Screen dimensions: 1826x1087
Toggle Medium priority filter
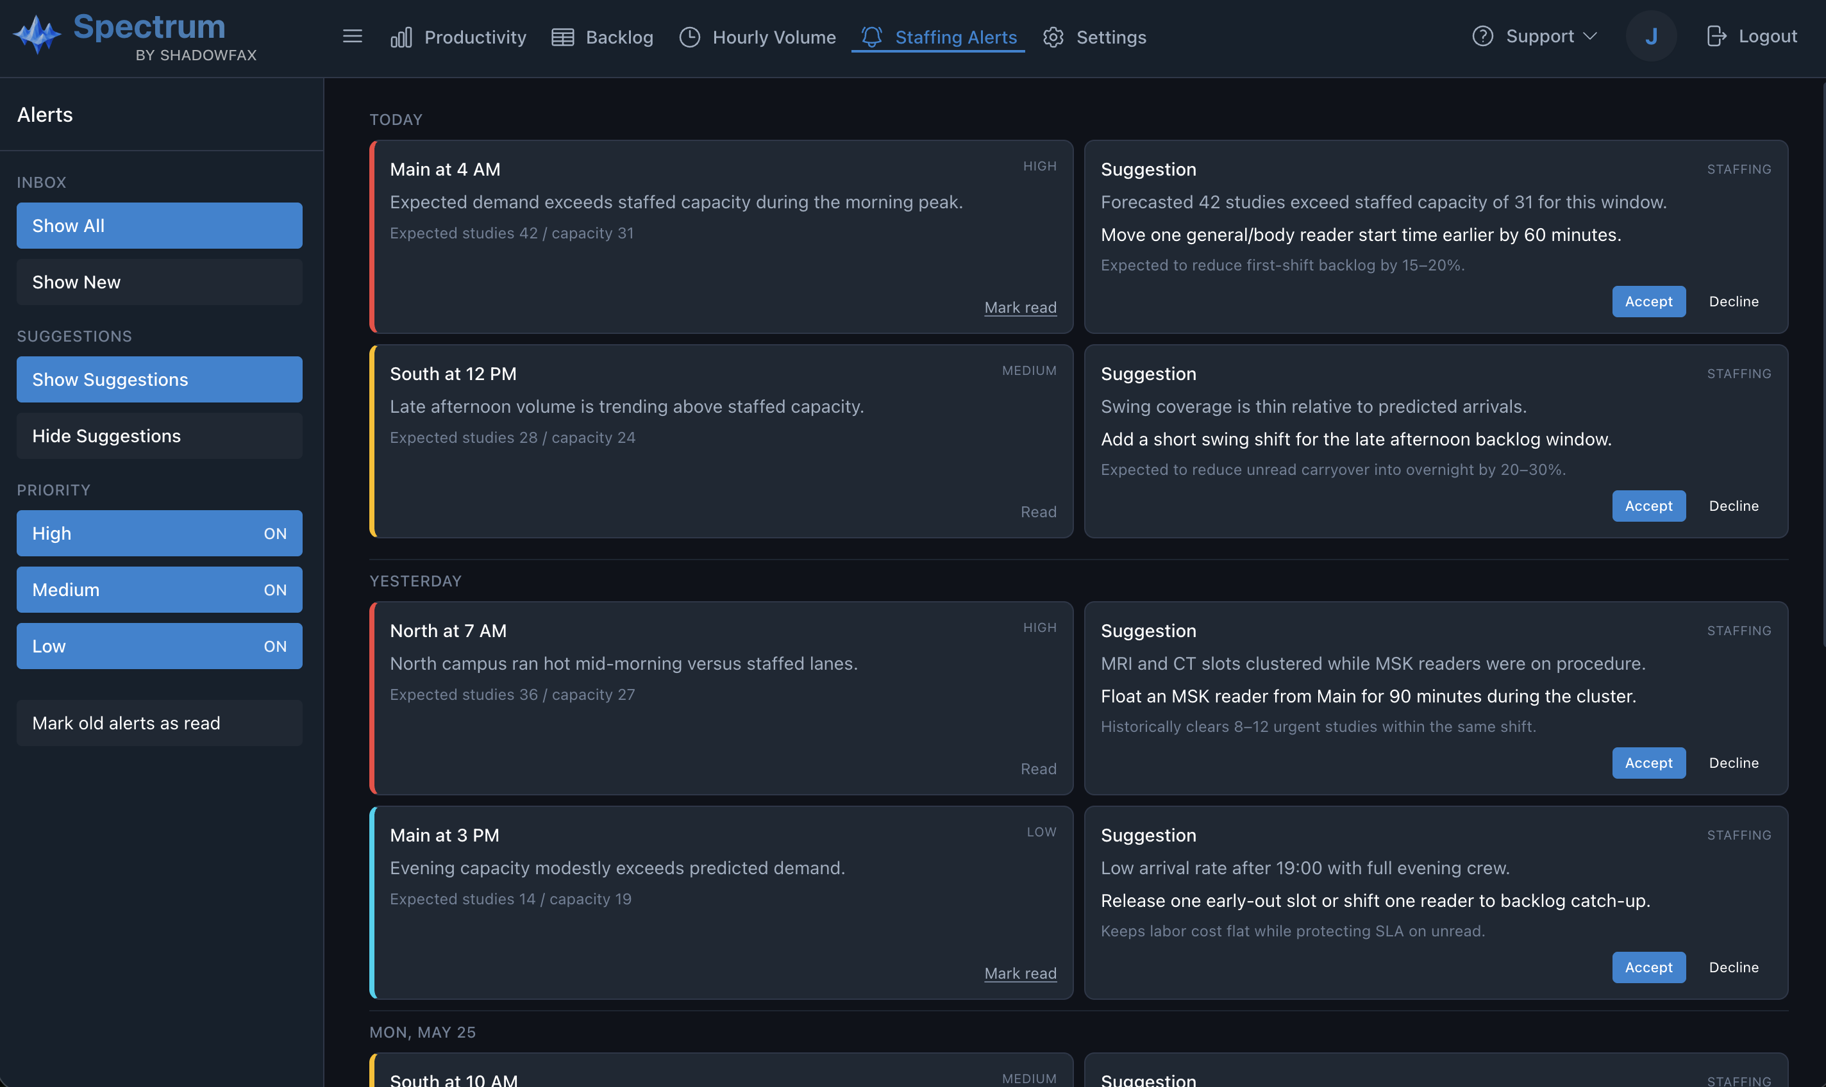(x=160, y=590)
